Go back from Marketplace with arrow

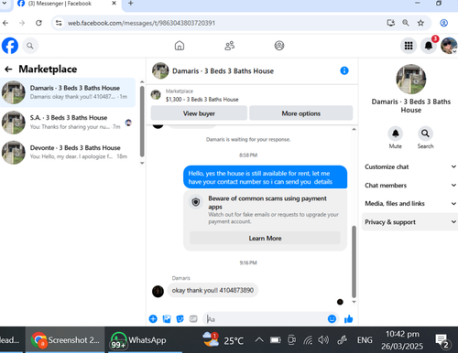[x=8, y=70]
